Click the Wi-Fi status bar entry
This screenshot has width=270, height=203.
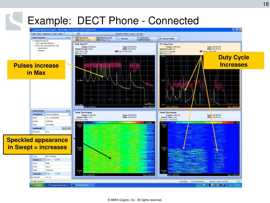pos(238,181)
